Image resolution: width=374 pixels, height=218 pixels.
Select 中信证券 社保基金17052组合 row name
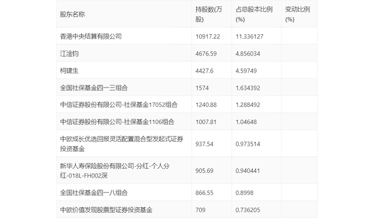coord(119,105)
